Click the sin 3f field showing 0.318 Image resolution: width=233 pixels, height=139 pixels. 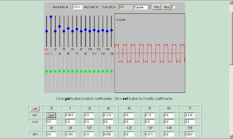[108, 115]
